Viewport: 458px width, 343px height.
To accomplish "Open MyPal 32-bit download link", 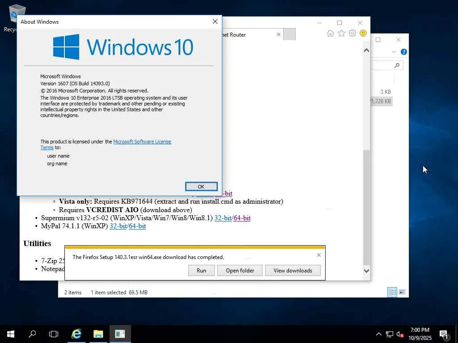I will (118, 226).
